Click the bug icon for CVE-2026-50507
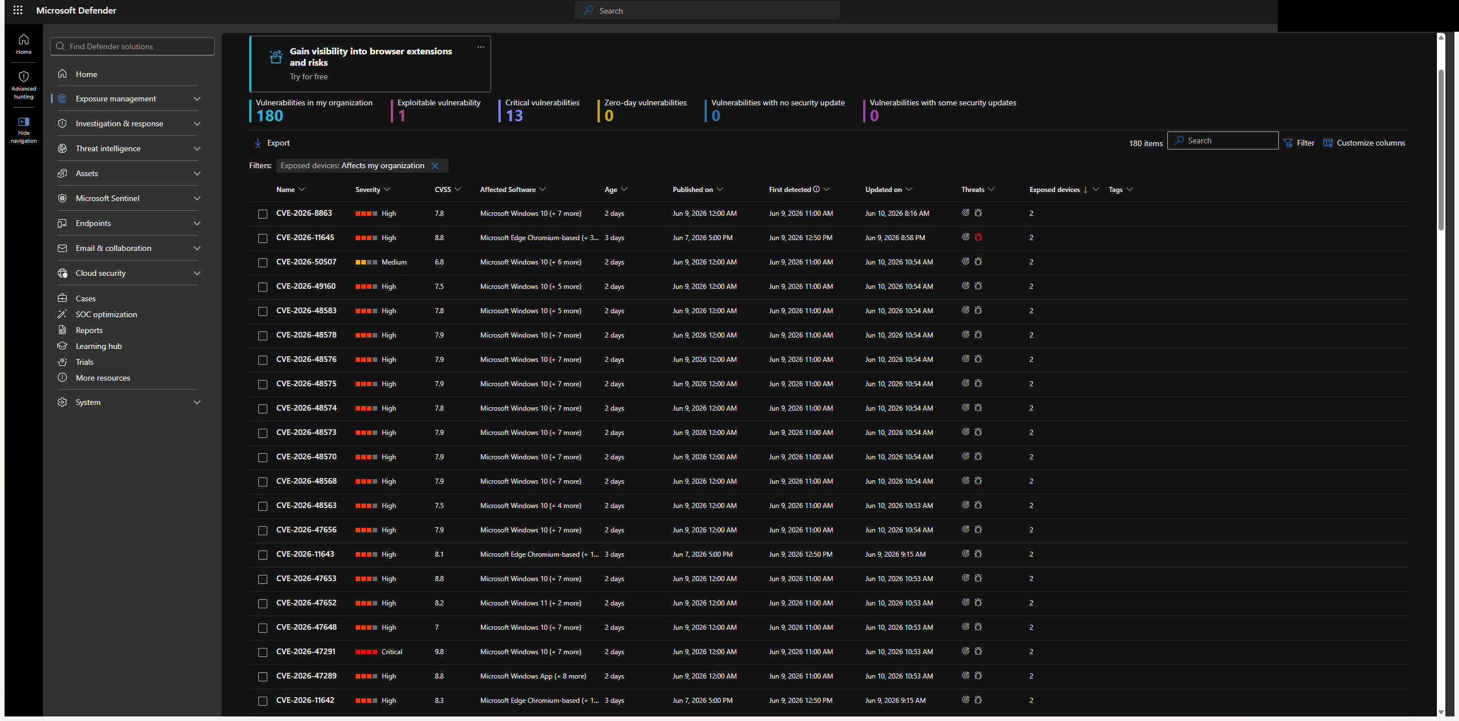The height and width of the screenshot is (721, 1459). pos(978,262)
